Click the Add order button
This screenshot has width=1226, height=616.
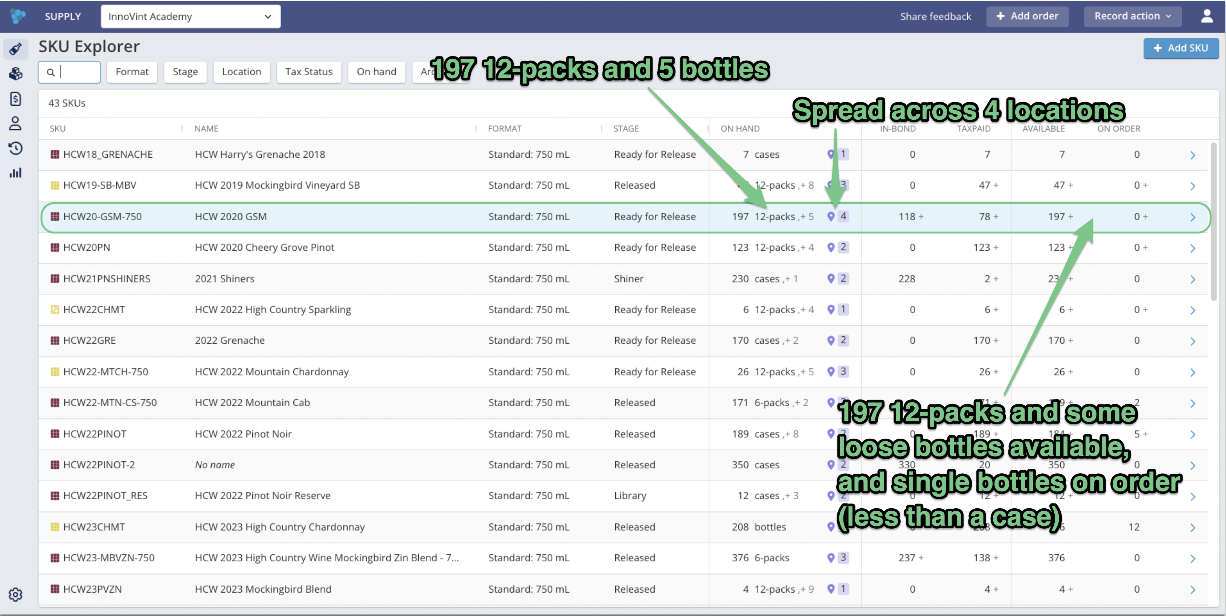(1027, 16)
